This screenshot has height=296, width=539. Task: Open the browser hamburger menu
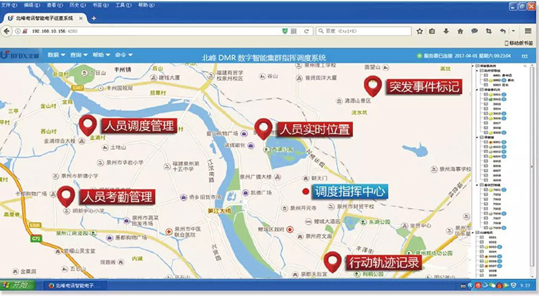pyautogui.click(x=528, y=31)
